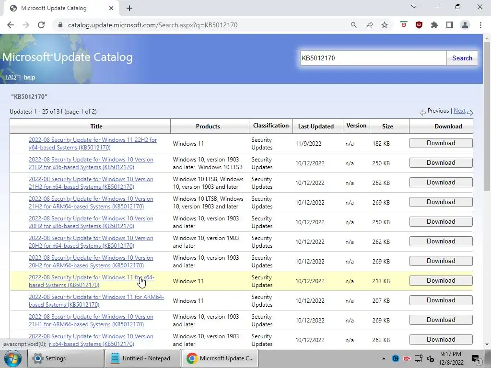Viewport: 491px width, 368px height.
Task: Download Windows 10 21H2 x86 update
Action: tap(441, 163)
